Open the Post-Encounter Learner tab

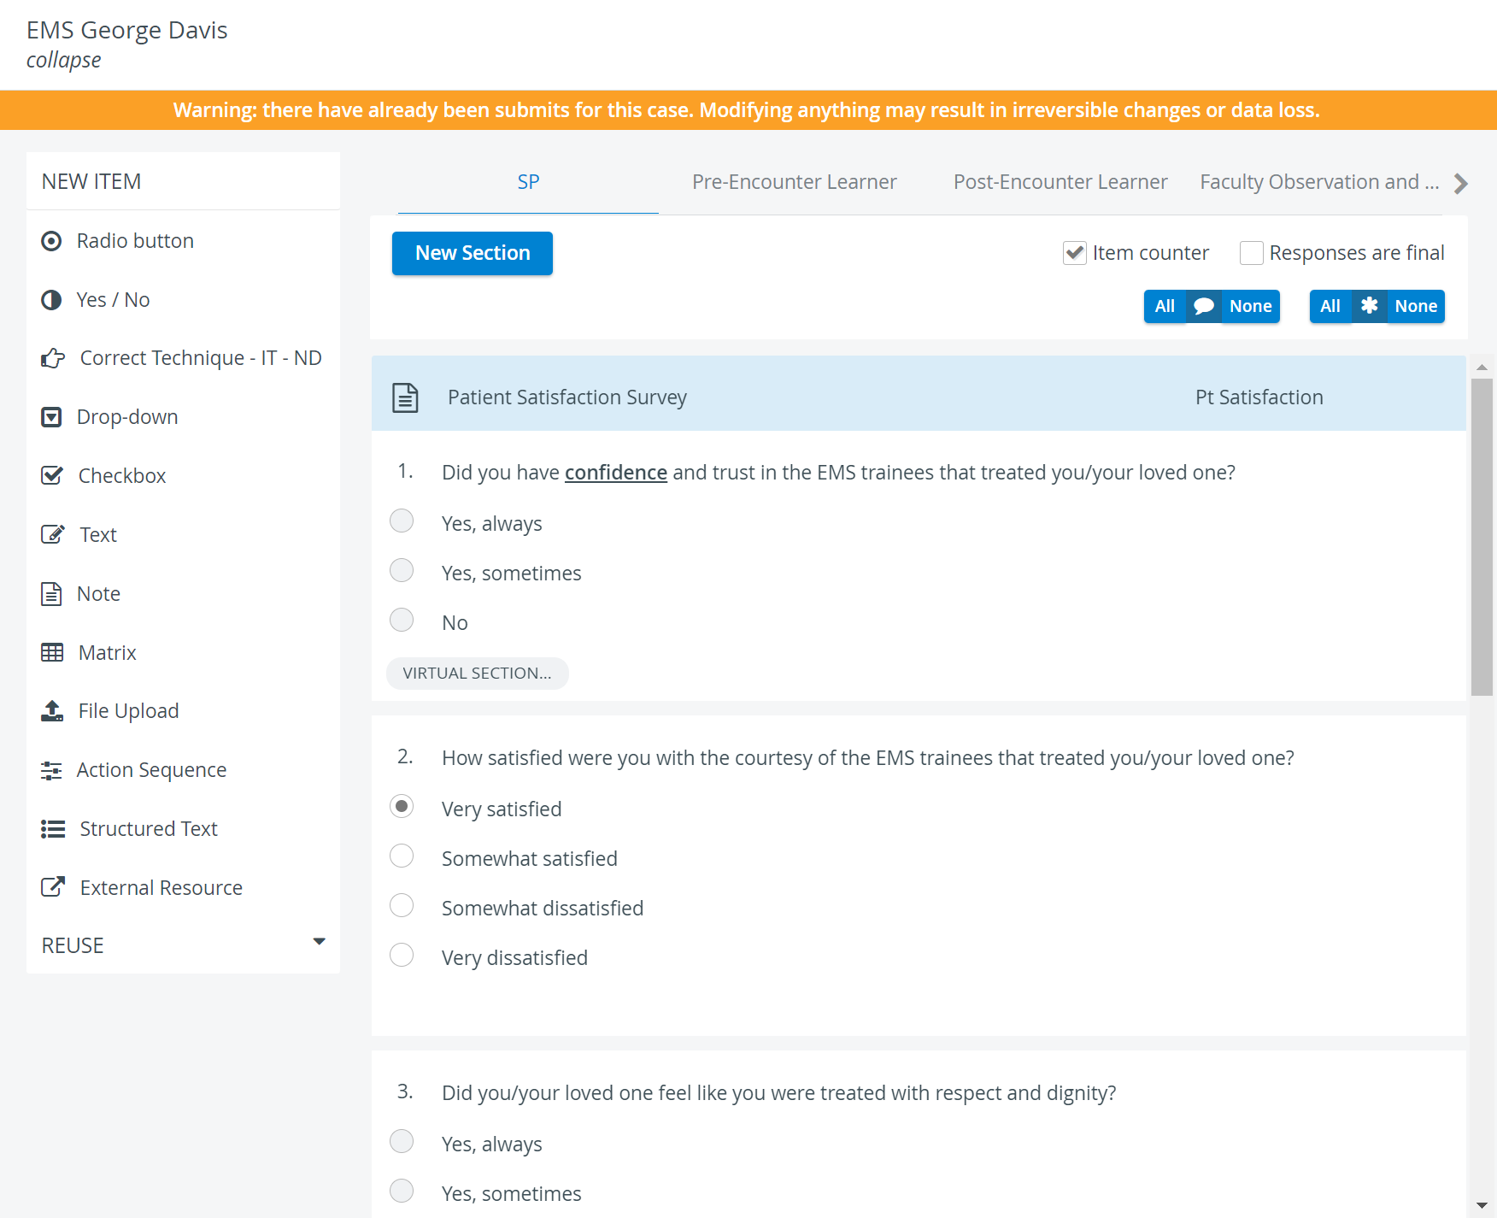[x=1060, y=182]
